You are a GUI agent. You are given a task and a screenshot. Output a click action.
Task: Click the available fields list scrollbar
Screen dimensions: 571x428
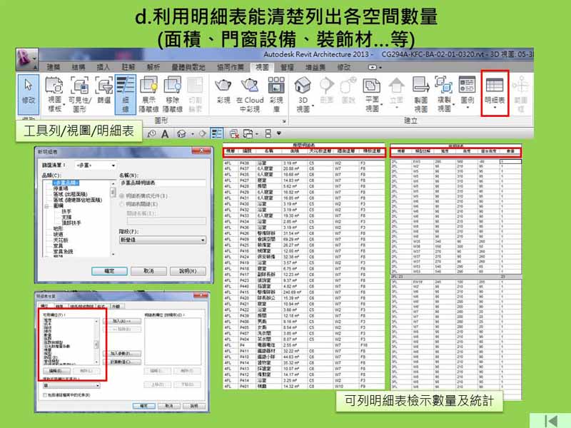point(96,342)
